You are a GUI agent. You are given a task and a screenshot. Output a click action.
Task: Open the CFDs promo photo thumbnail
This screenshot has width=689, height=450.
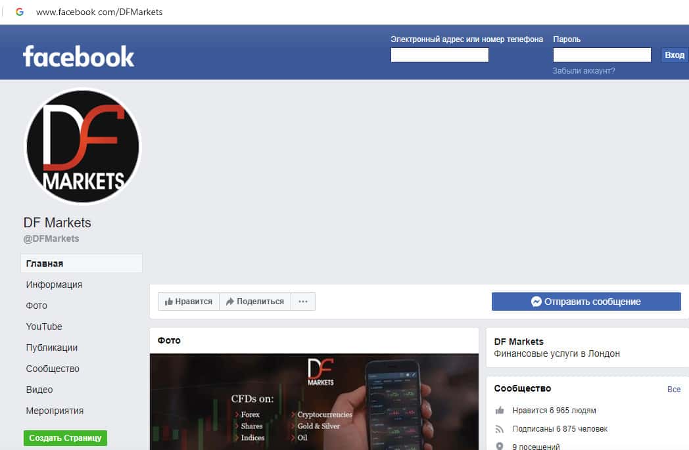(314, 401)
